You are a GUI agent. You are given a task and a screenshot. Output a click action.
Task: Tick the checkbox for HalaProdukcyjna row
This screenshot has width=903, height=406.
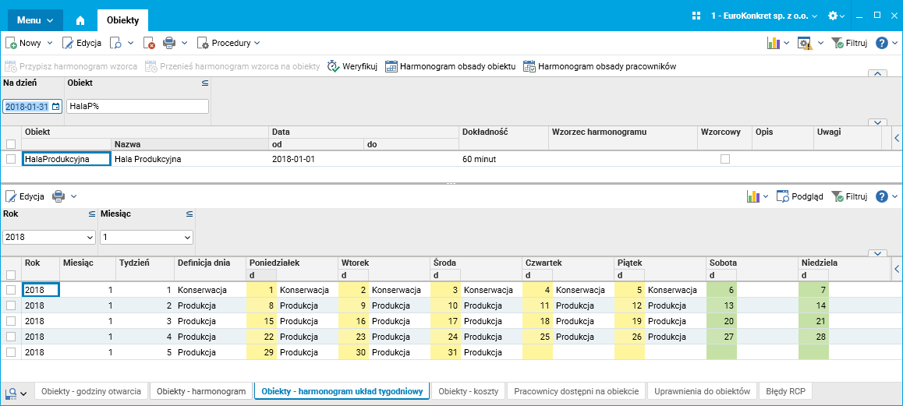[11, 159]
